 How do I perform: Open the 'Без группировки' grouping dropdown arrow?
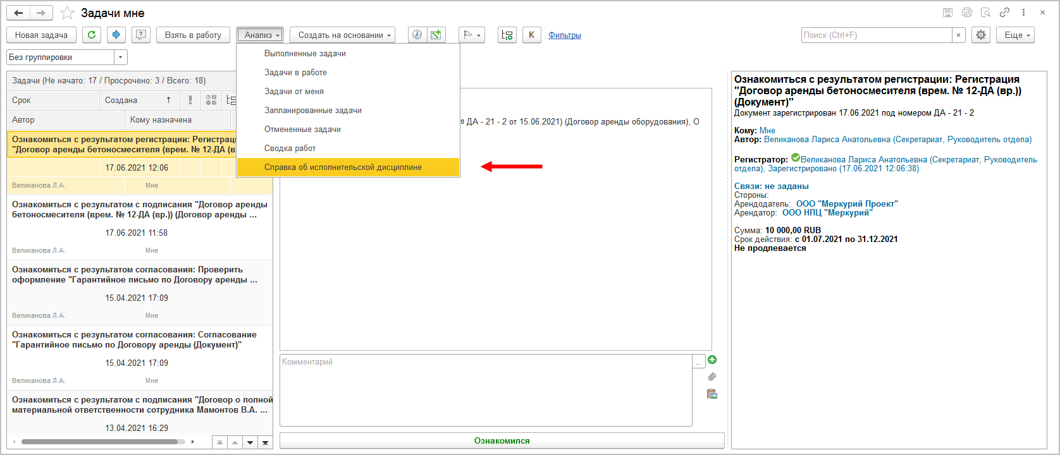click(121, 57)
